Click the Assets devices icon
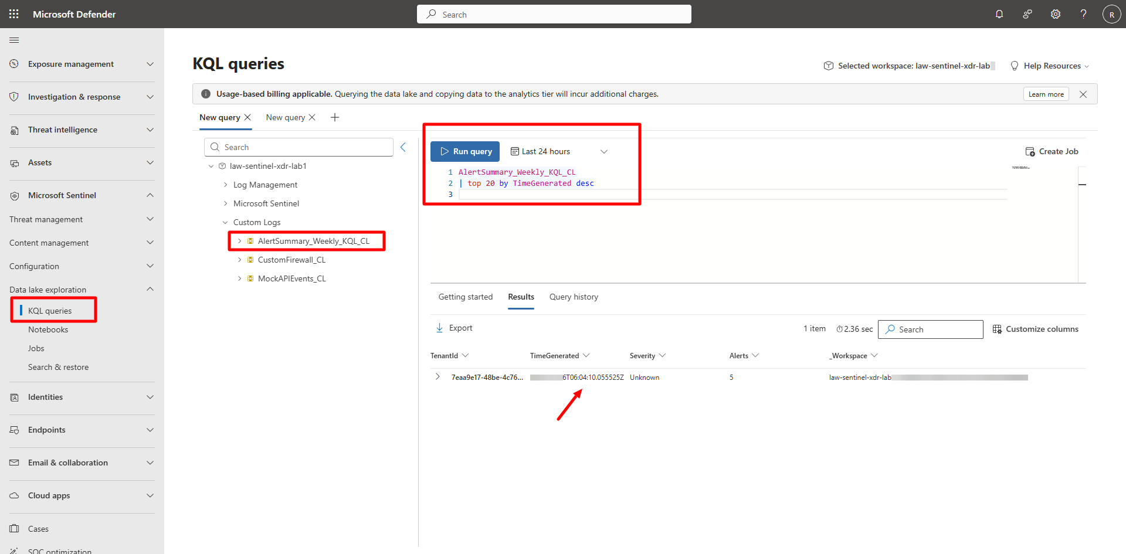The width and height of the screenshot is (1126, 554). coord(14,162)
